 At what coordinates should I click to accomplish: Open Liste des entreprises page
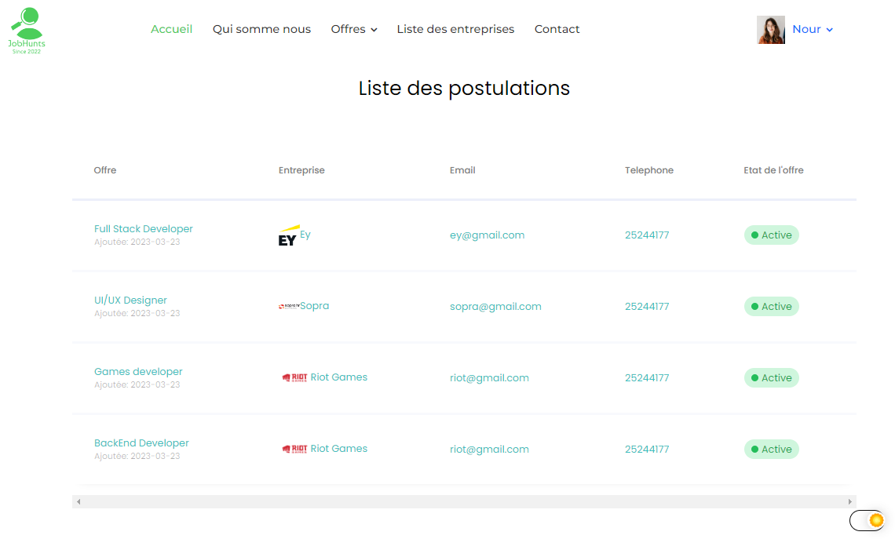455,29
